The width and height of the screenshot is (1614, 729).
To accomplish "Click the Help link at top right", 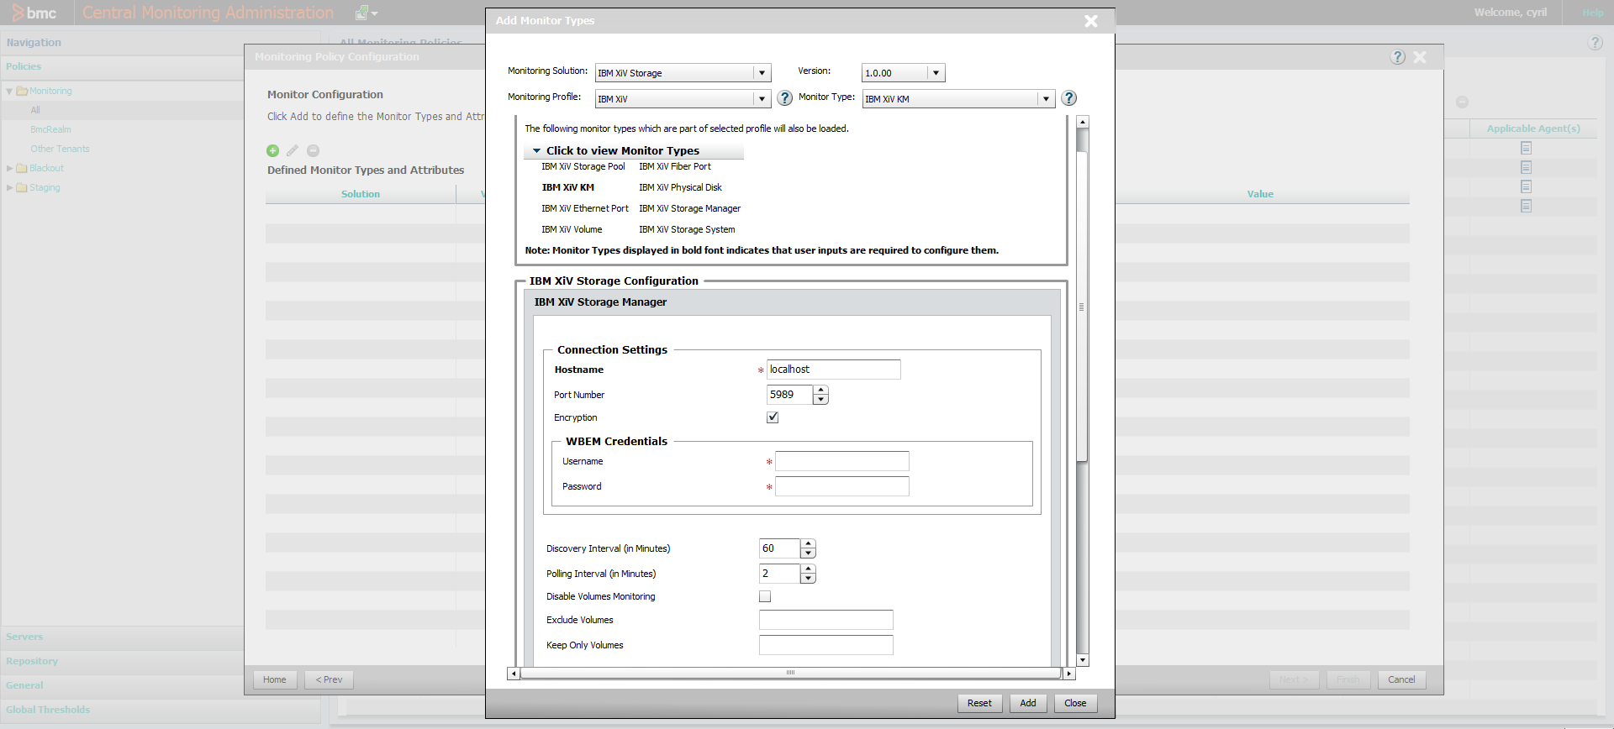I will coord(1593,13).
